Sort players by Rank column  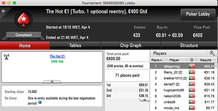pos(157,60)
